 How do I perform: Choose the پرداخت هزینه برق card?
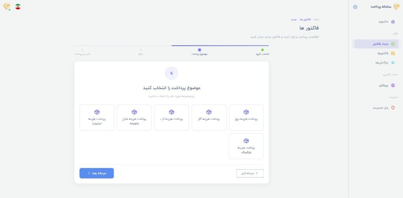pyautogui.click(x=246, y=118)
